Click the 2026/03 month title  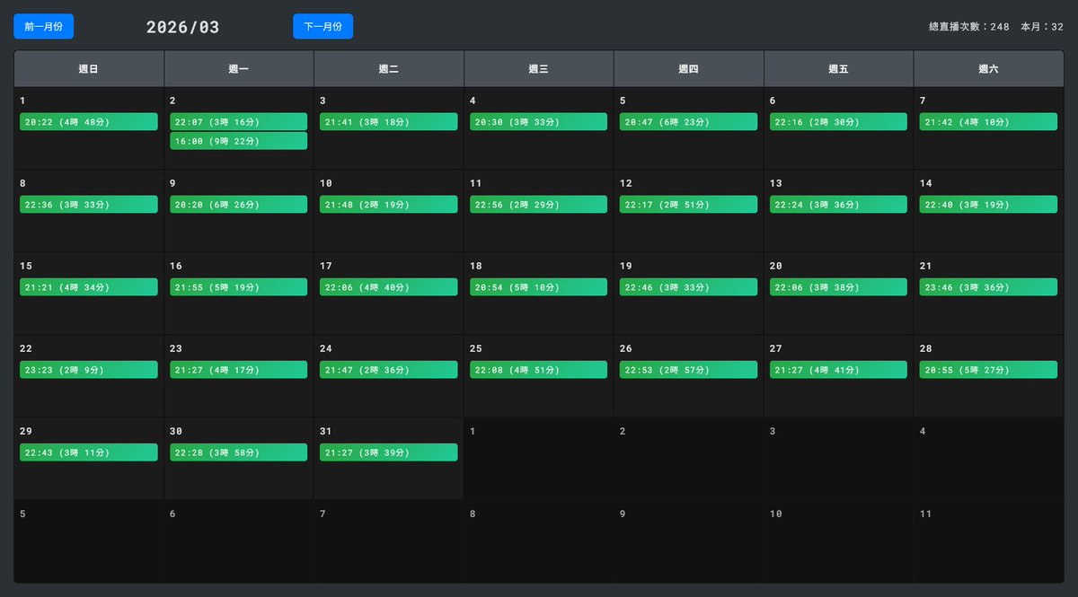183,28
